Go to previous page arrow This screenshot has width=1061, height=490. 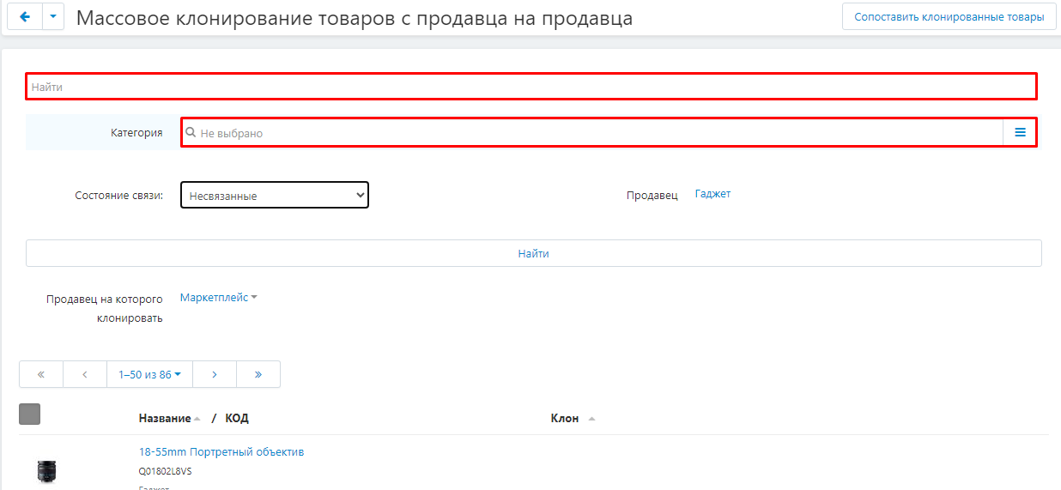tap(85, 374)
